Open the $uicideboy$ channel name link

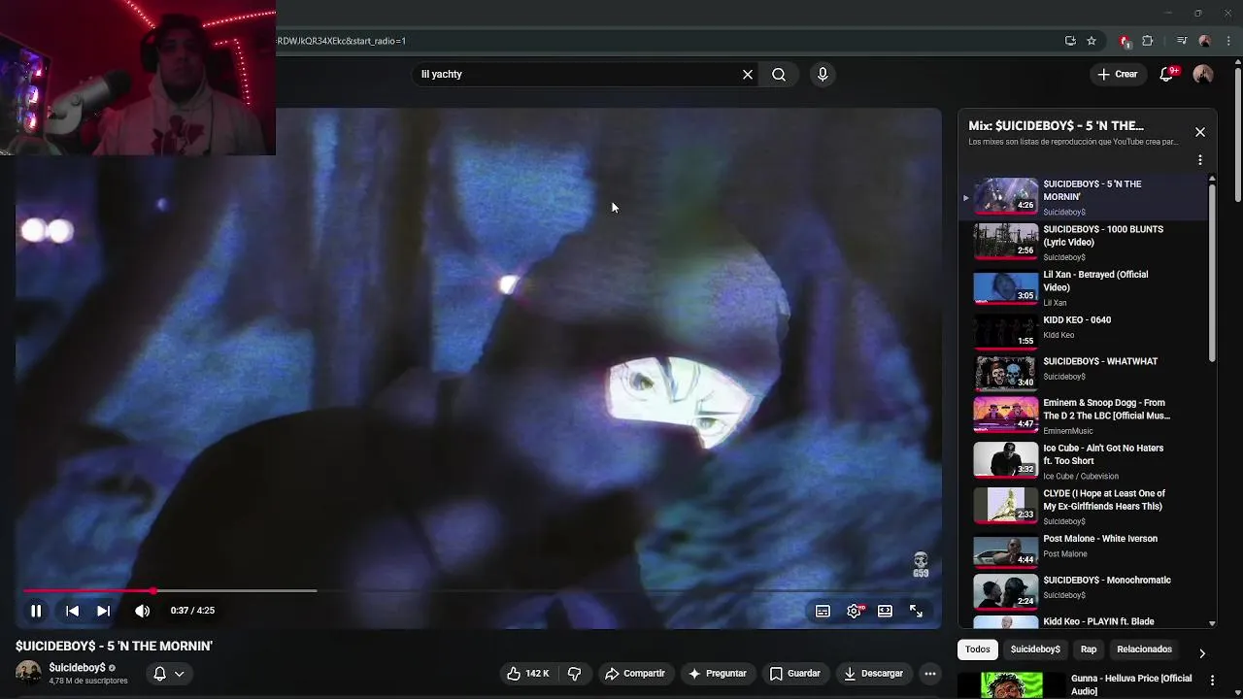[77, 668]
